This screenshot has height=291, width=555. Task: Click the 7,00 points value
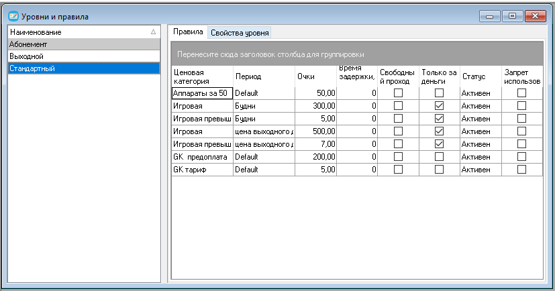click(315, 144)
